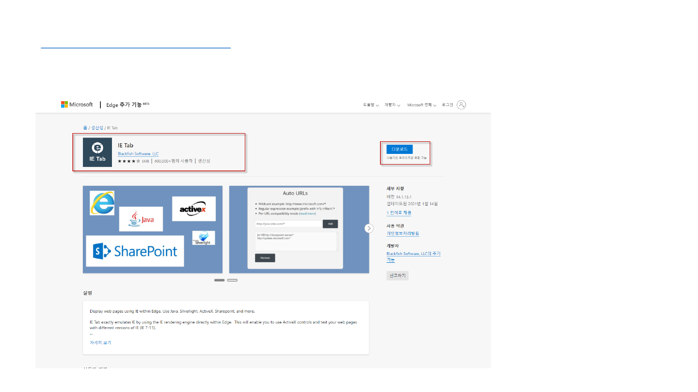Expand the 도움말 dropdown menu

(x=371, y=105)
